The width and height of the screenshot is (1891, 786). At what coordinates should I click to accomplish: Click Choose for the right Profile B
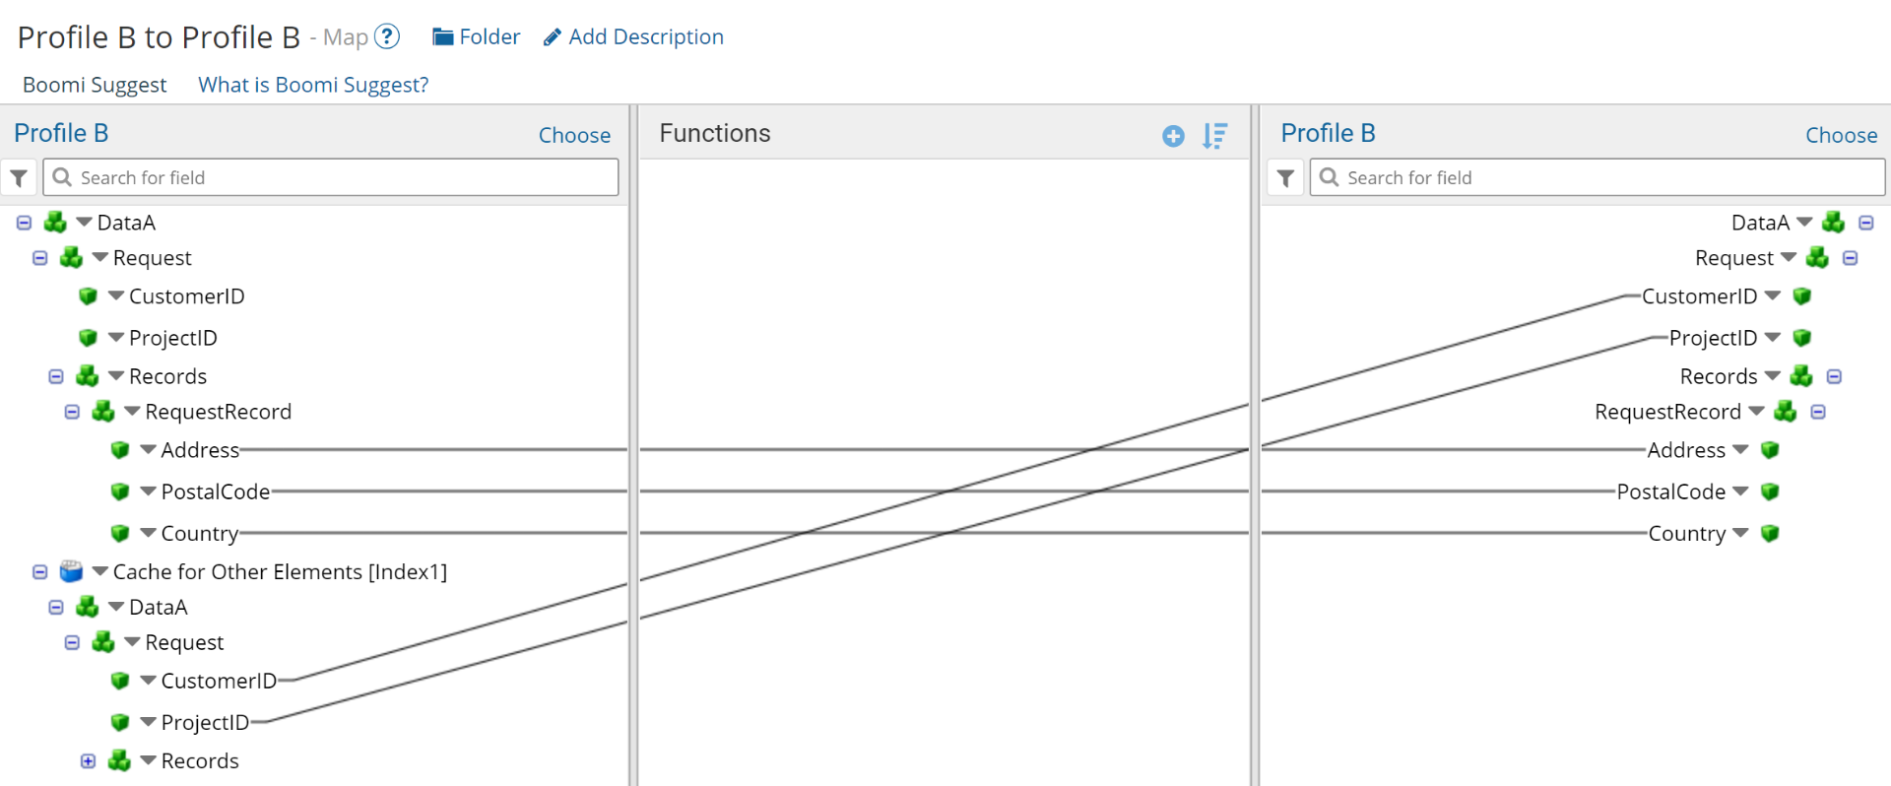(1841, 135)
